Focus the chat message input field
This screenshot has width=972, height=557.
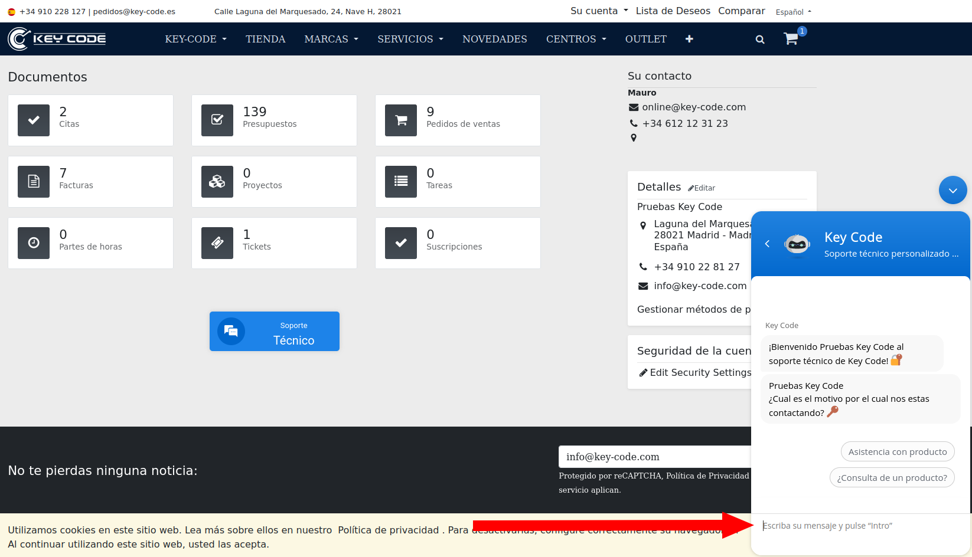coord(860,526)
